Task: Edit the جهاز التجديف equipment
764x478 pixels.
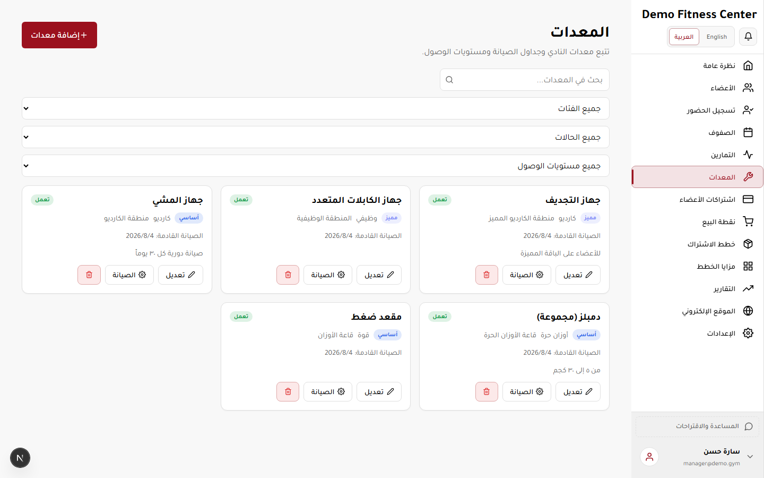Action: [x=578, y=275]
